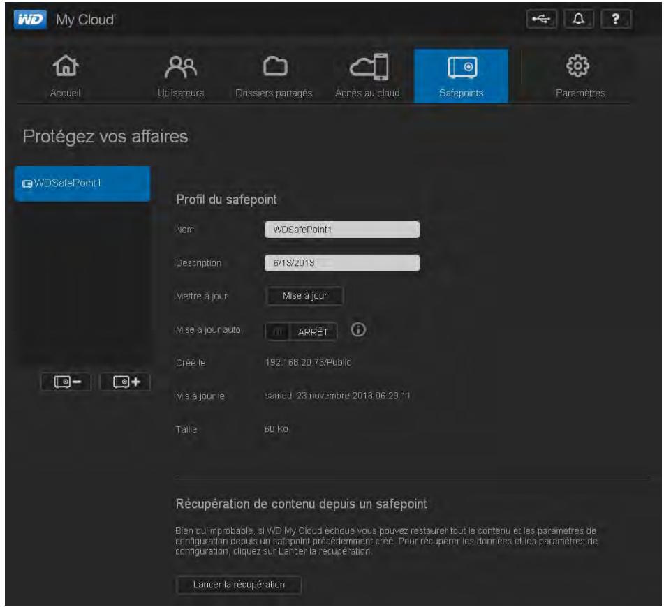Click the WD logo
Screen dimensions: 664x607
pos(30,20)
